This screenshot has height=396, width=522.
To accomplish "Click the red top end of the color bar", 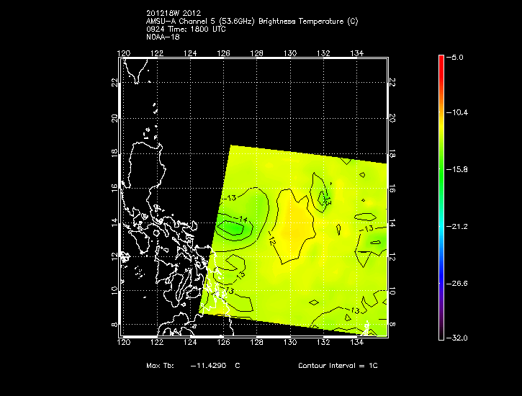I will [x=441, y=59].
